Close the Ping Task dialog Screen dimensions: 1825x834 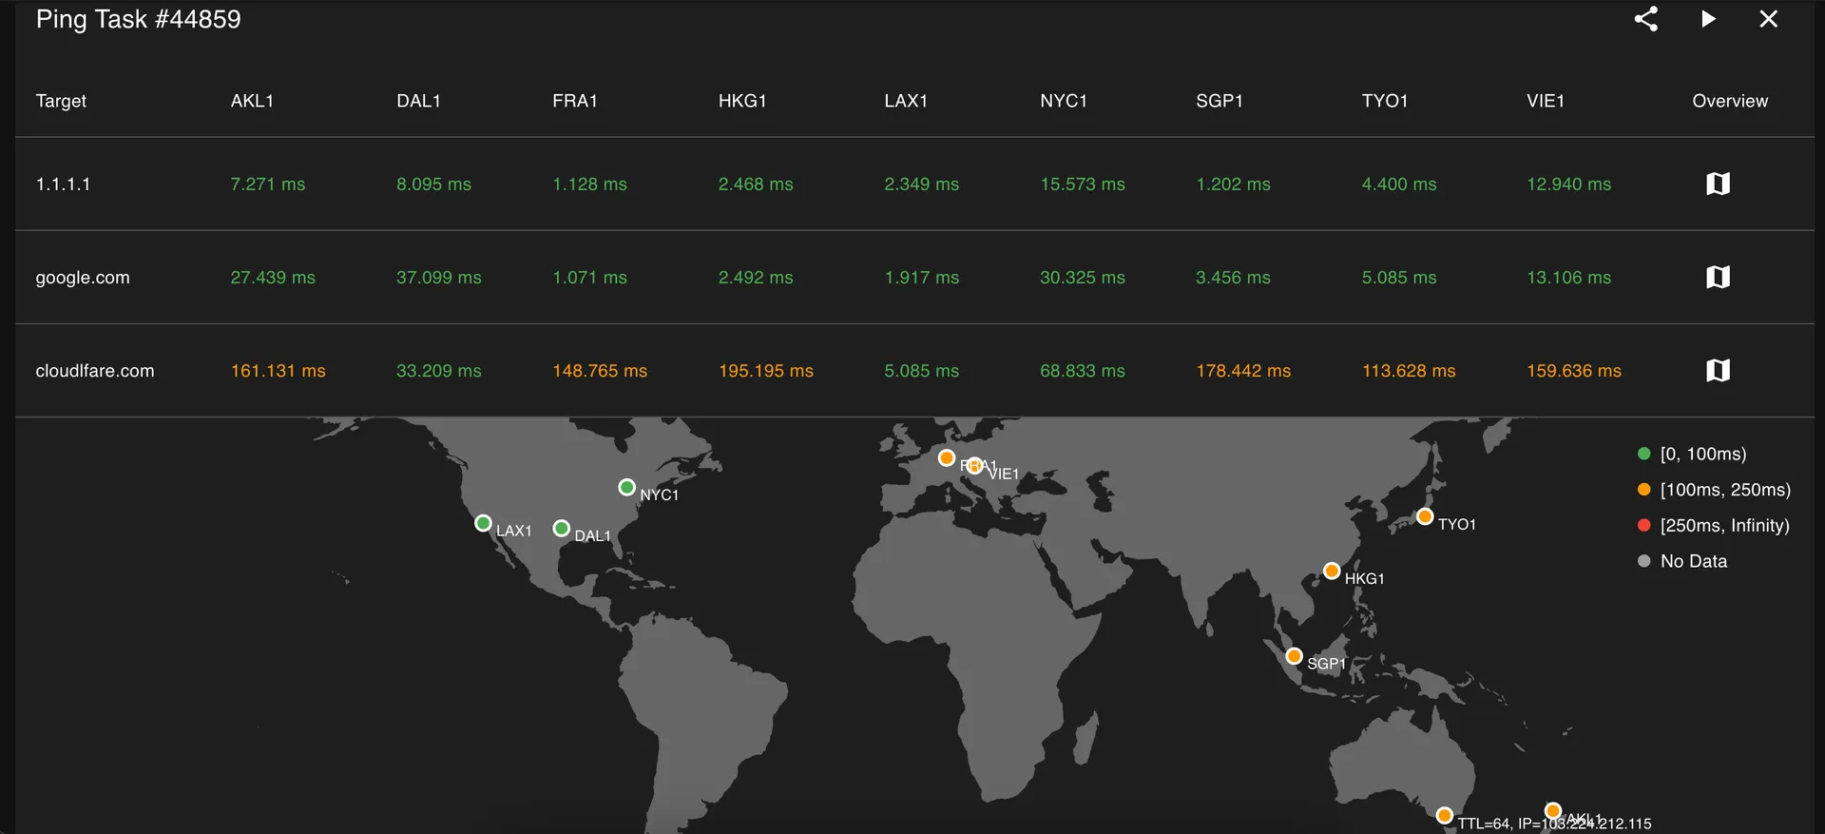click(1768, 19)
